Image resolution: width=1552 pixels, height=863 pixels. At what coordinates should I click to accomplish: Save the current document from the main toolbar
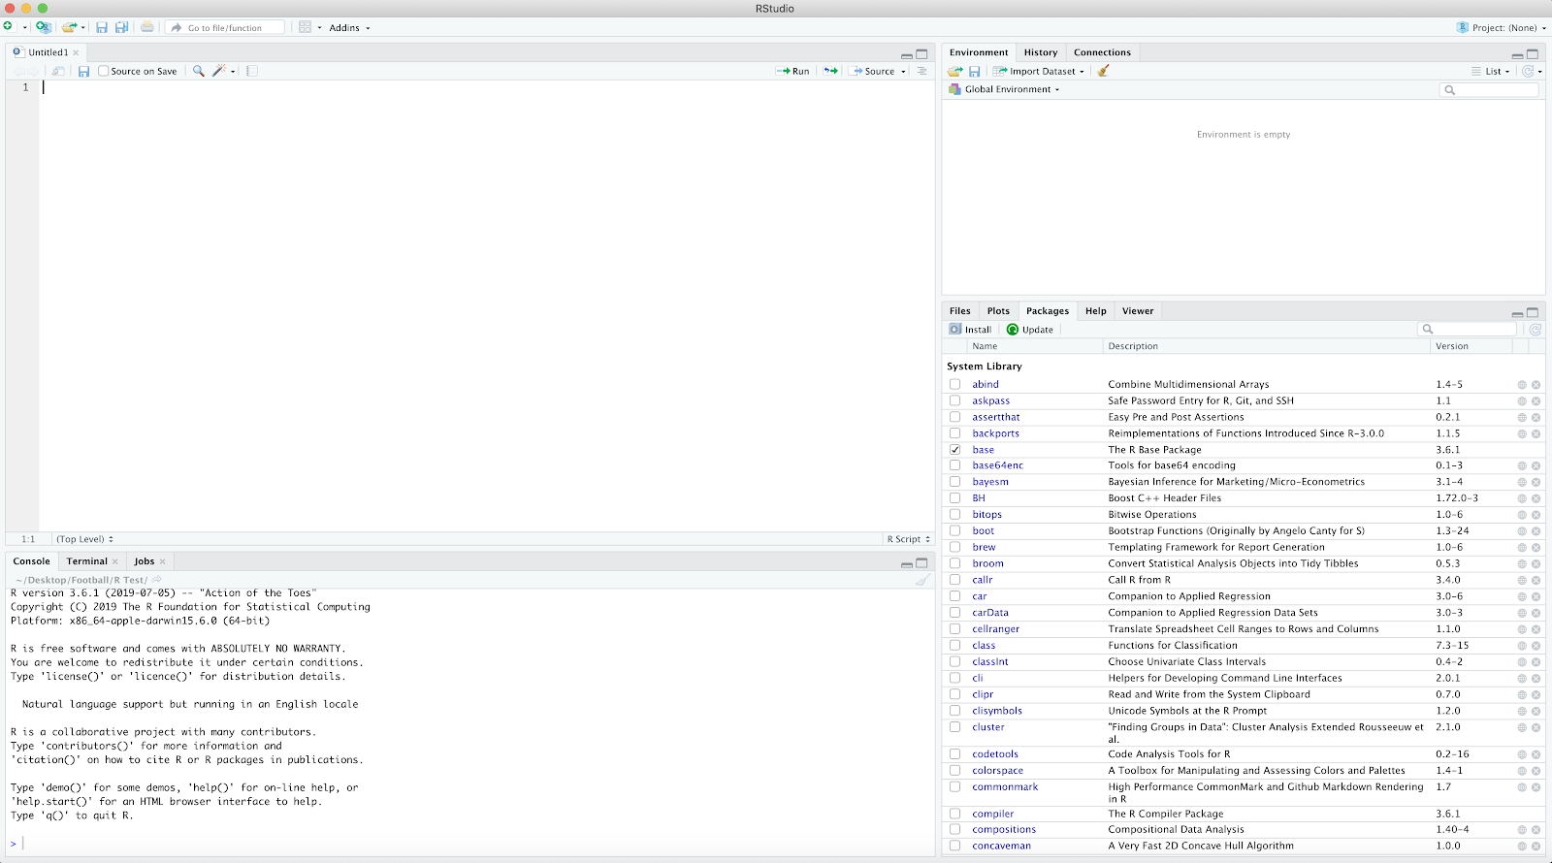coord(102,27)
